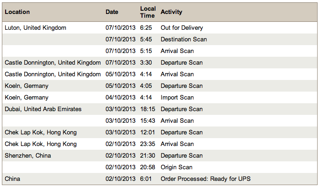Click the Location column header

tap(17, 12)
